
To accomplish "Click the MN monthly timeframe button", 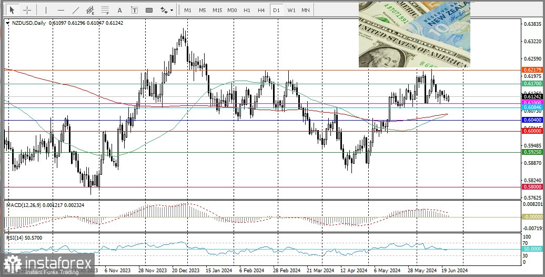I will (x=306, y=10).
